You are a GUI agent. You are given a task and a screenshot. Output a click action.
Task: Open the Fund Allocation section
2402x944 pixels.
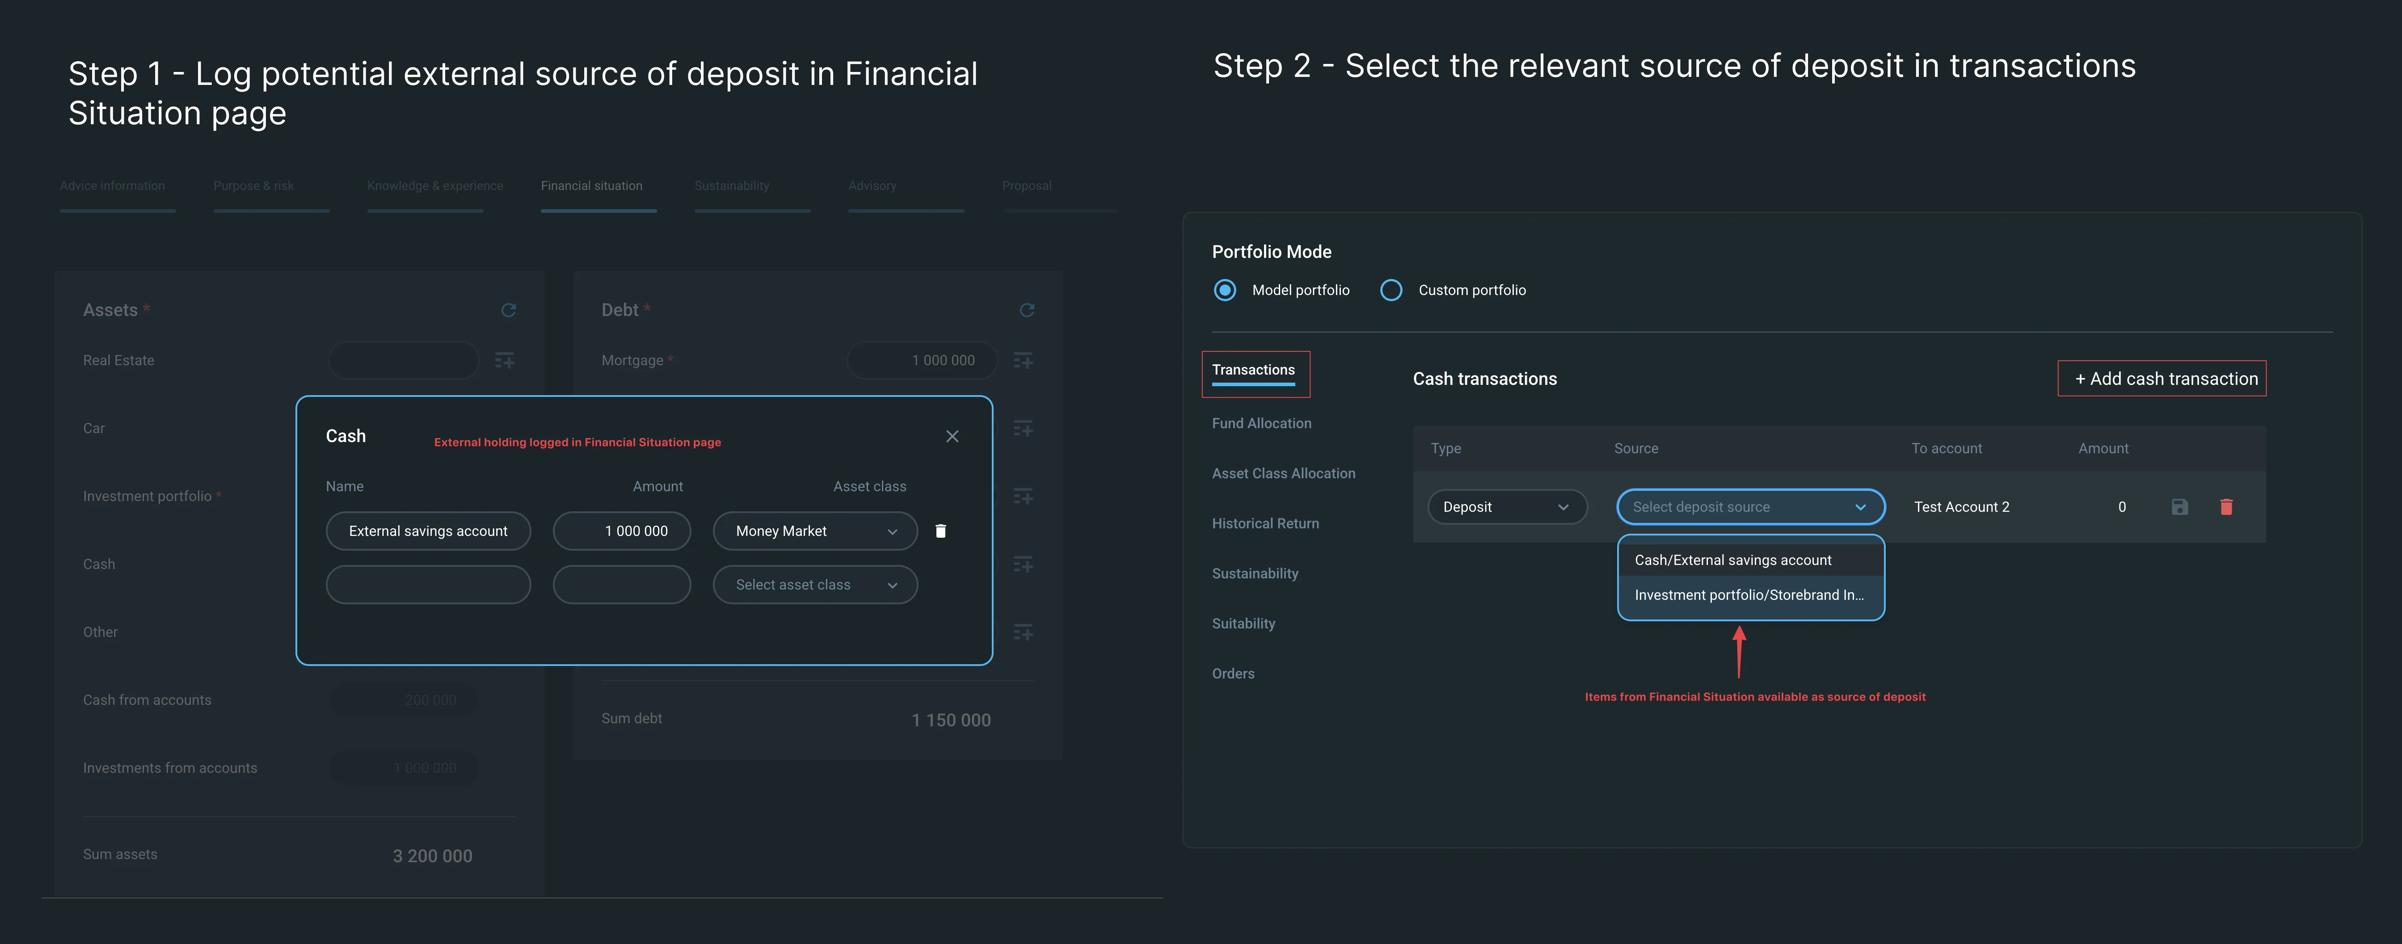click(1261, 423)
